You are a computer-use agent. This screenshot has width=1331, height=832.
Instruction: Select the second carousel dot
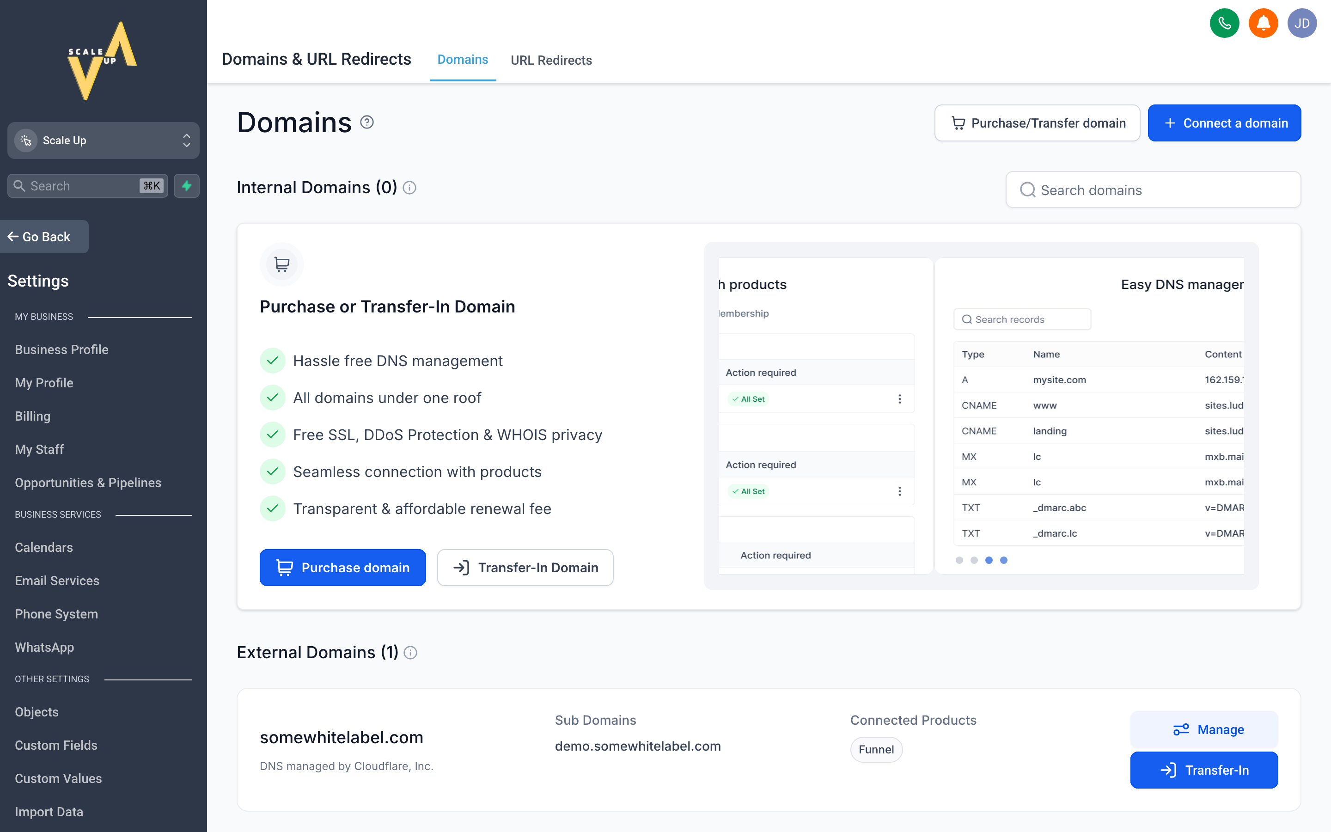[974, 560]
